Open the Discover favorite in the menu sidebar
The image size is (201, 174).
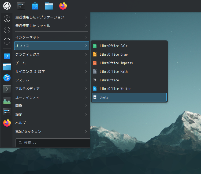coord(7,56)
